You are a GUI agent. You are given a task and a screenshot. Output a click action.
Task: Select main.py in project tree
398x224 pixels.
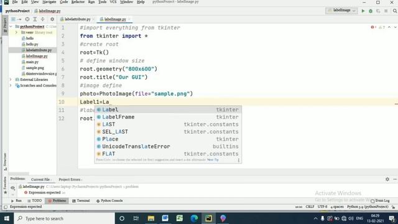[32, 62]
